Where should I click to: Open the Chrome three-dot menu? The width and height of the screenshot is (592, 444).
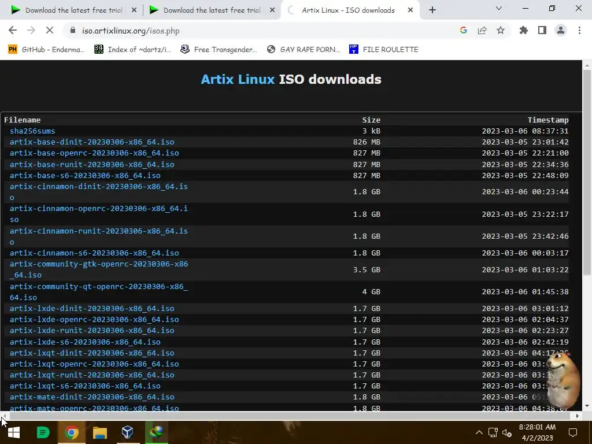point(579,31)
